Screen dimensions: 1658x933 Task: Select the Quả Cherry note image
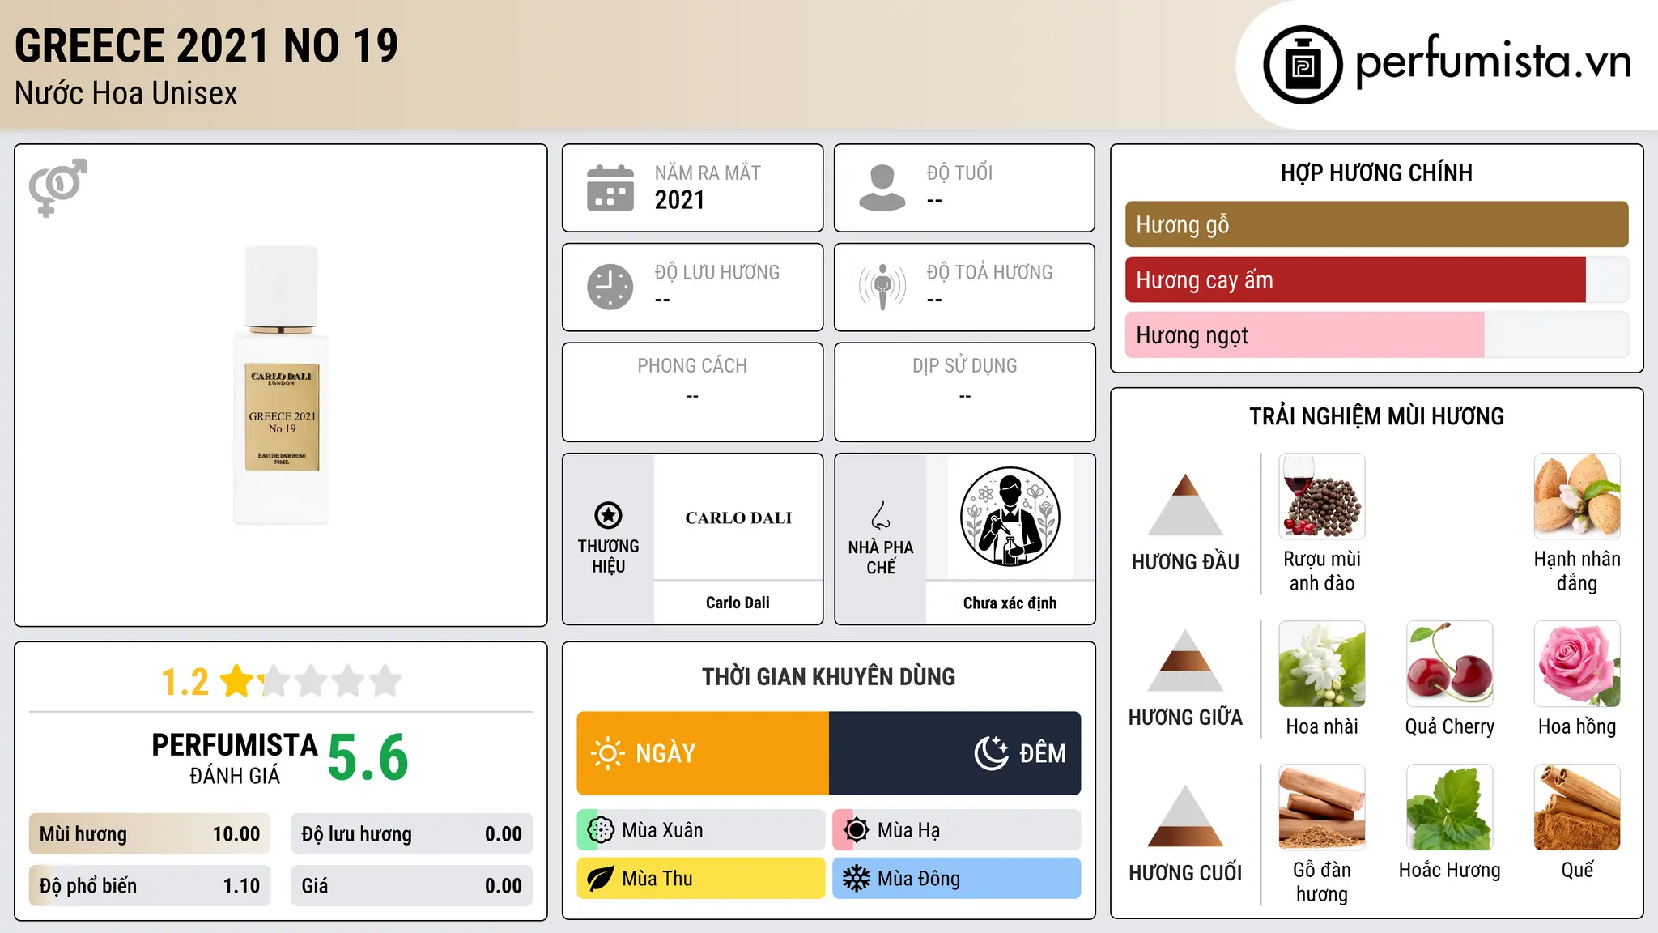tap(1450, 664)
